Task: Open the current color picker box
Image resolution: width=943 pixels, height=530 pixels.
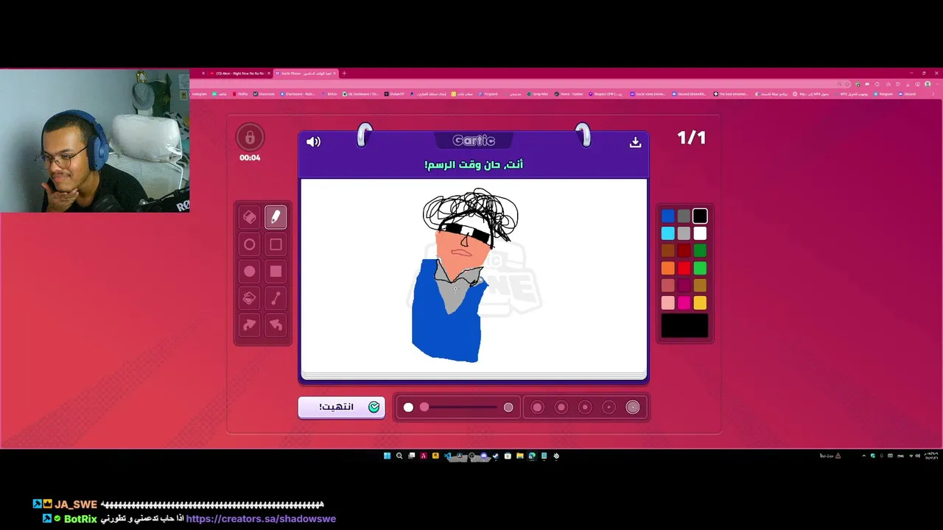Action: click(684, 326)
